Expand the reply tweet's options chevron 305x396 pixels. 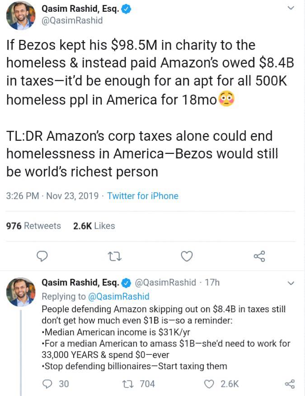point(291,283)
